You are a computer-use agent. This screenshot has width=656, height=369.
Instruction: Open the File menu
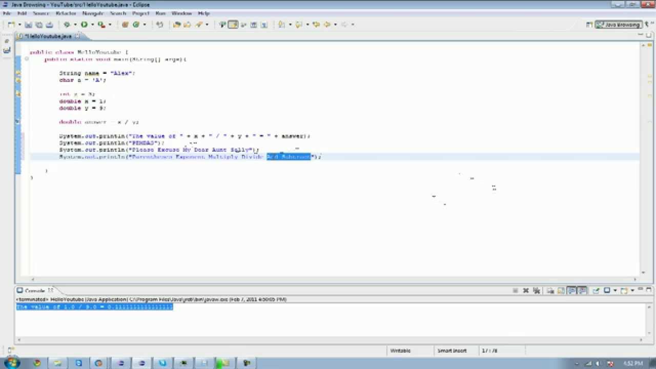tap(7, 13)
